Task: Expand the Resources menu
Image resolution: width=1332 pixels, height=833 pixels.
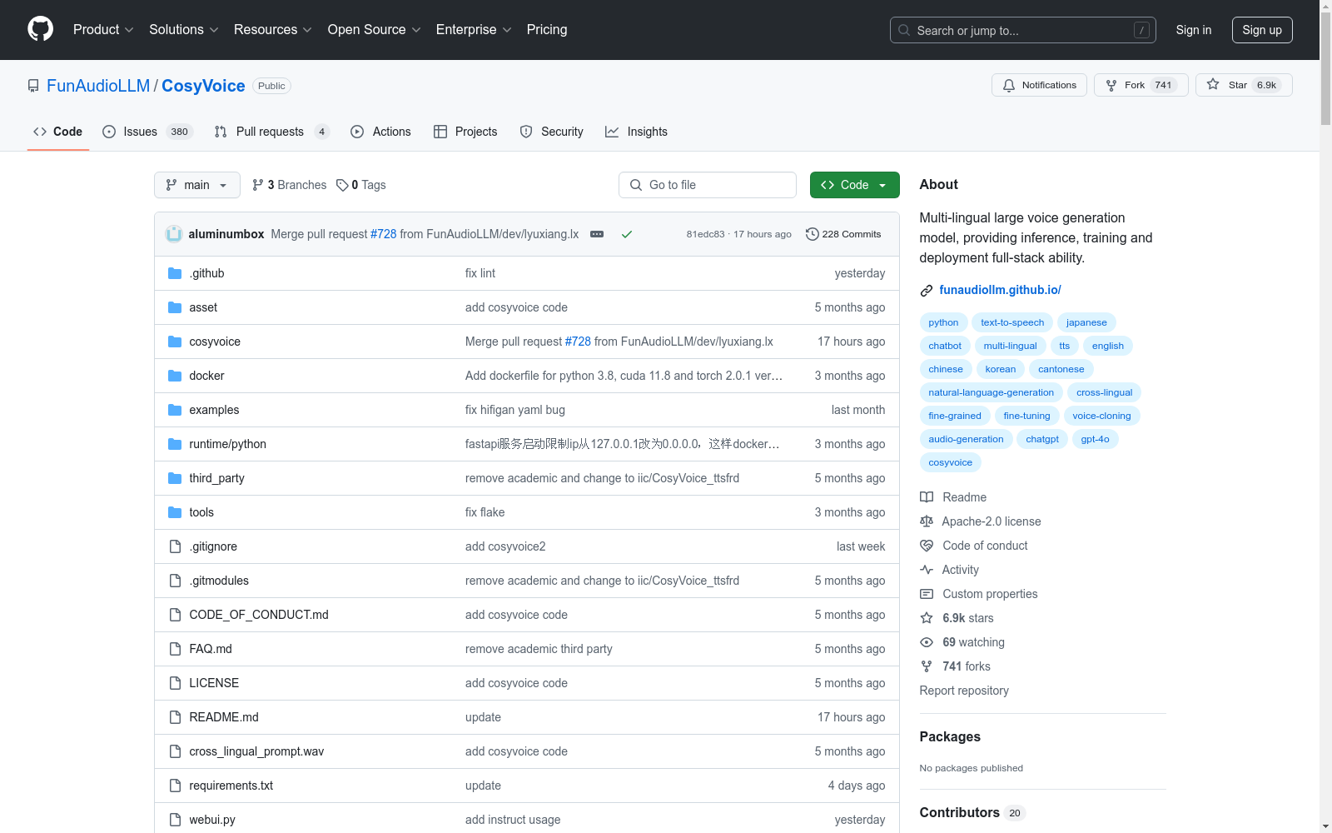Action: point(273,29)
